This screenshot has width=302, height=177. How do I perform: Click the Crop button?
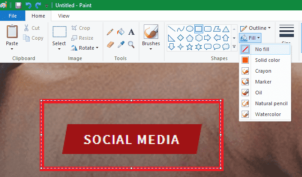[x=81, y=28]
